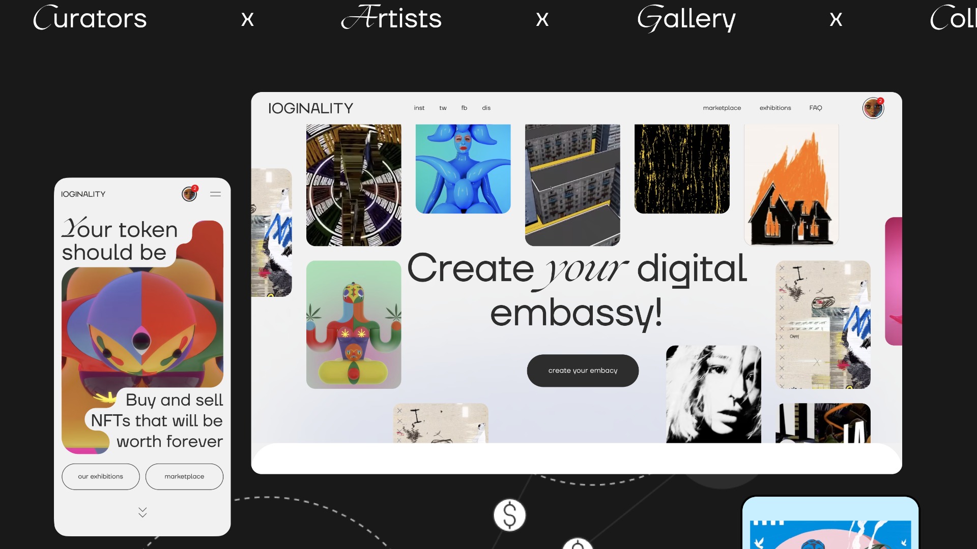Image resolution: width=977 pixels, height=549 pixels.
Task: Open the blue balloon figure artwork
Action: click(463, 169)
